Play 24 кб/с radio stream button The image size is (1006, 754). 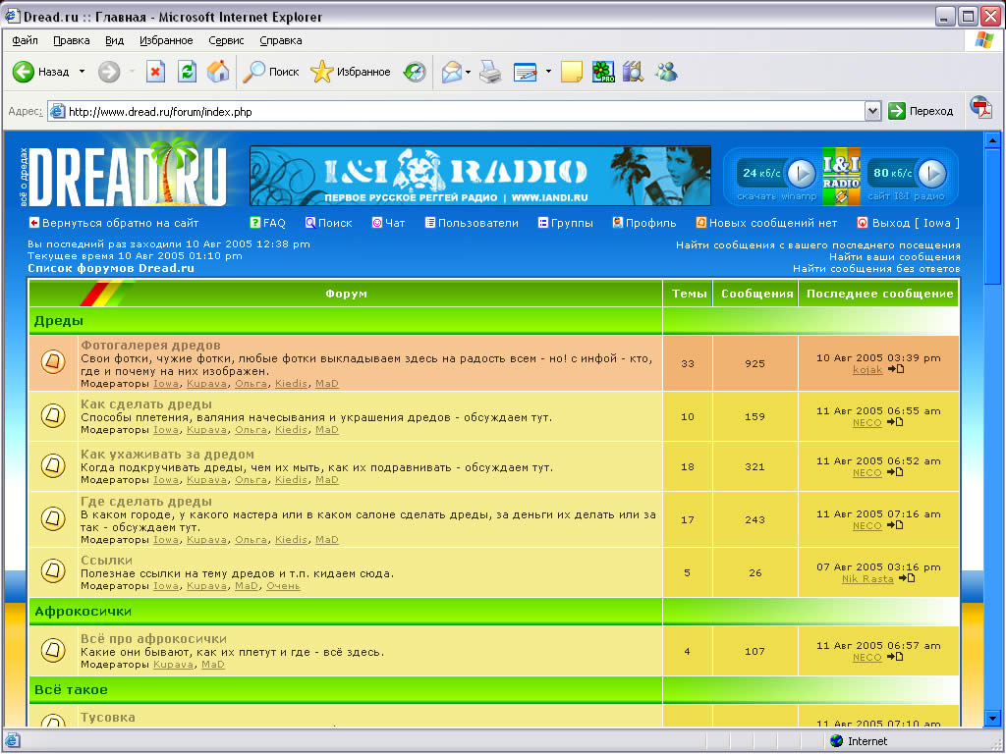[801, 173]
